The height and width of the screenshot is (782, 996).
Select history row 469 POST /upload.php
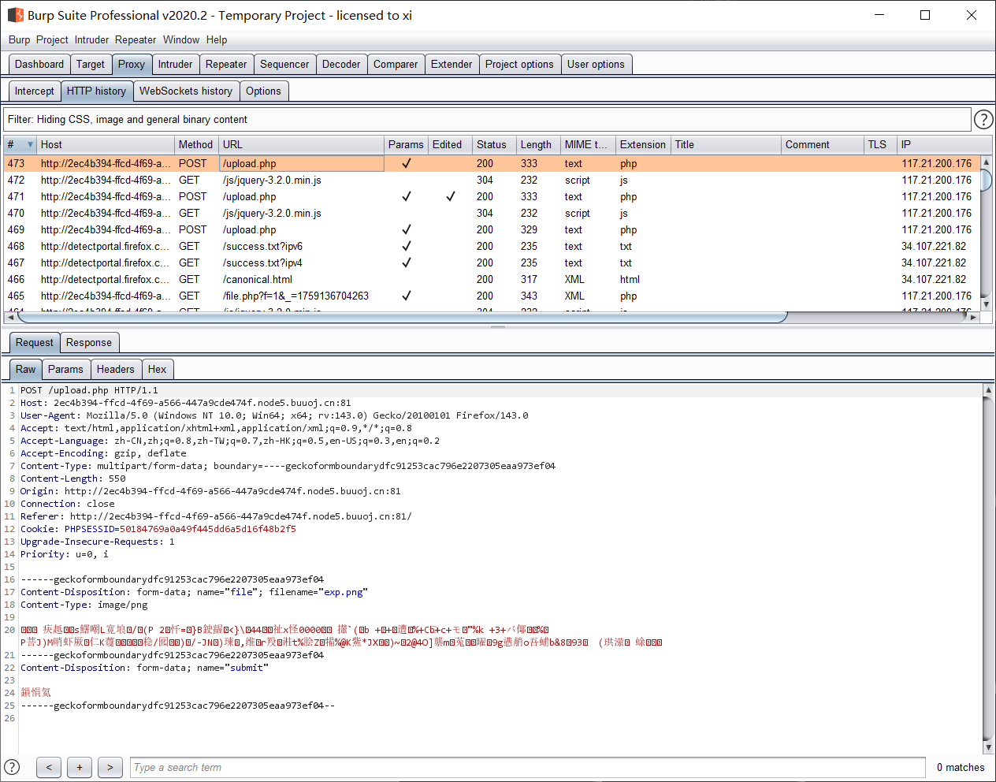point(492,230)
